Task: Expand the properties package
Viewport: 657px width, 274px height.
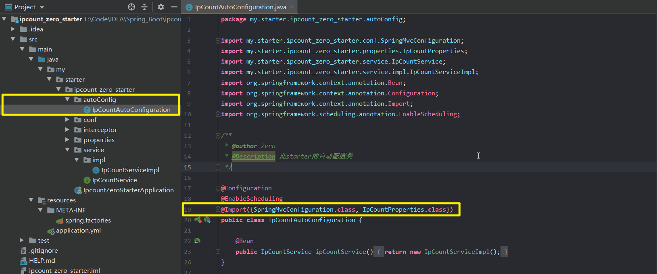Action: (67, 140)
